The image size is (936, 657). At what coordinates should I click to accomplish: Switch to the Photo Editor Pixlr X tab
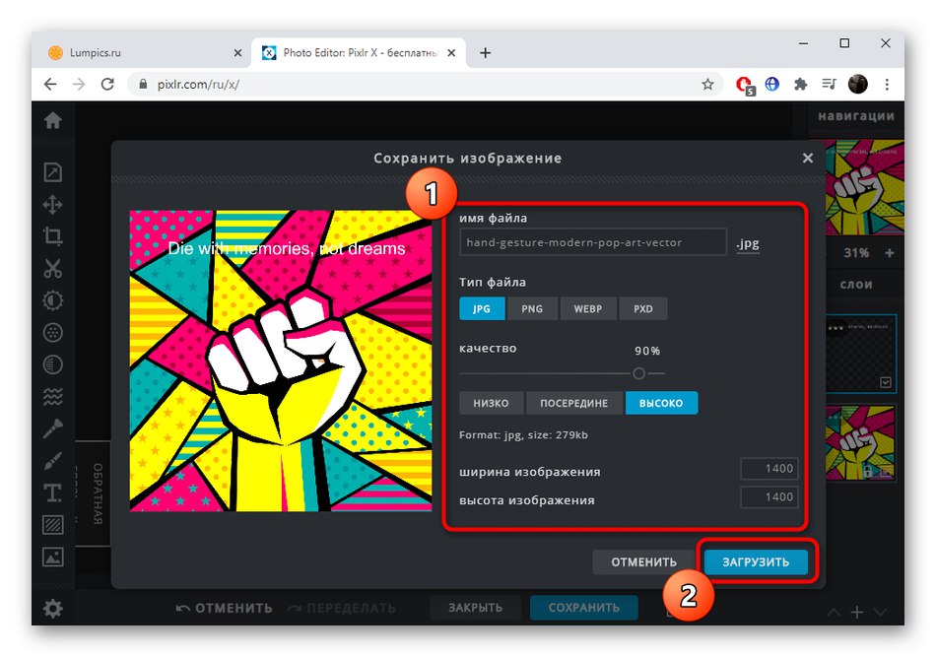click(359, 52)
